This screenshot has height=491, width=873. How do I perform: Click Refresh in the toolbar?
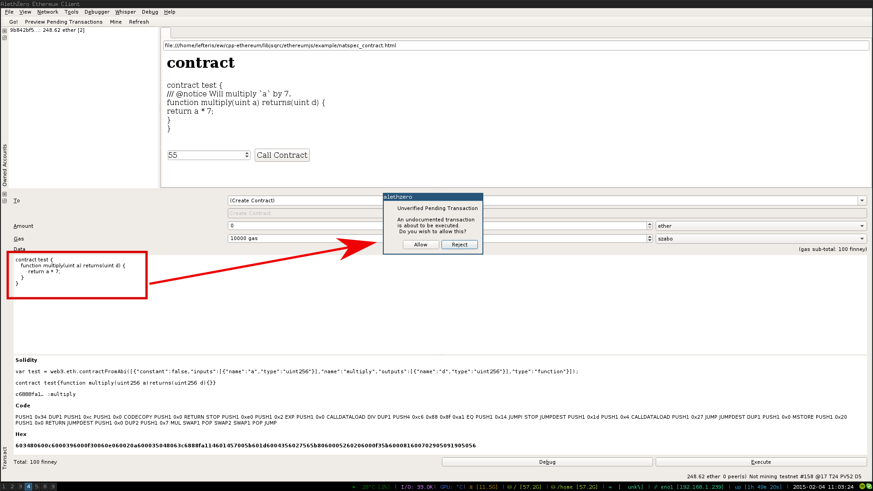pos(139,22)
